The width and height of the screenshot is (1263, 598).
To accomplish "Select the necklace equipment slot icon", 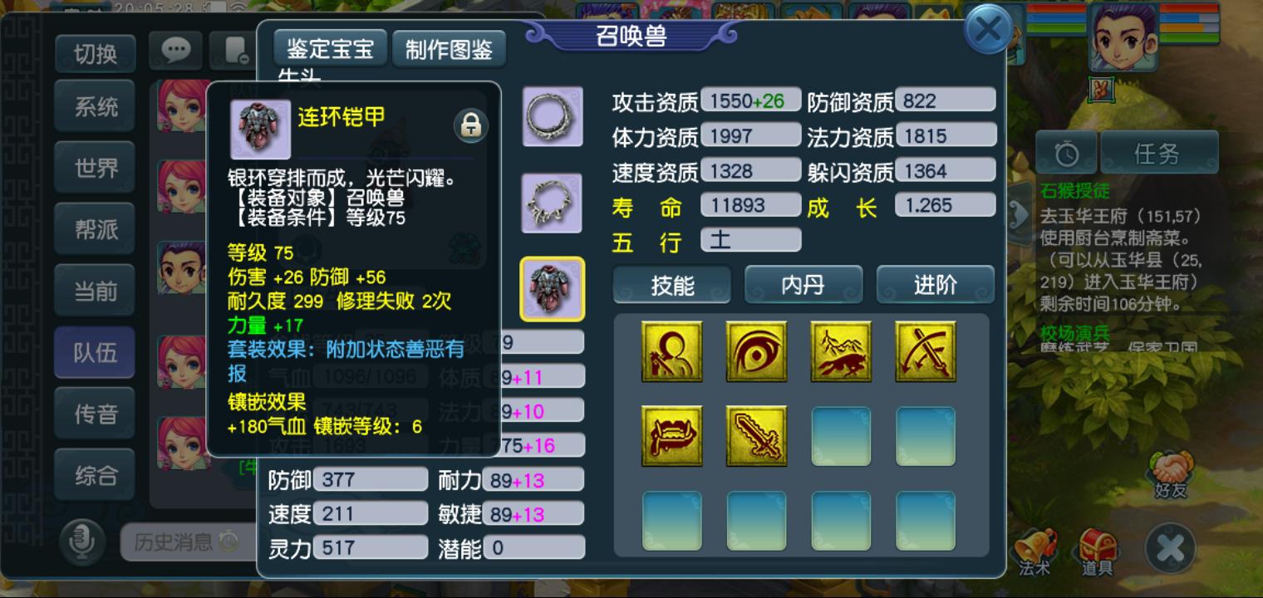I will pos(553,203).
